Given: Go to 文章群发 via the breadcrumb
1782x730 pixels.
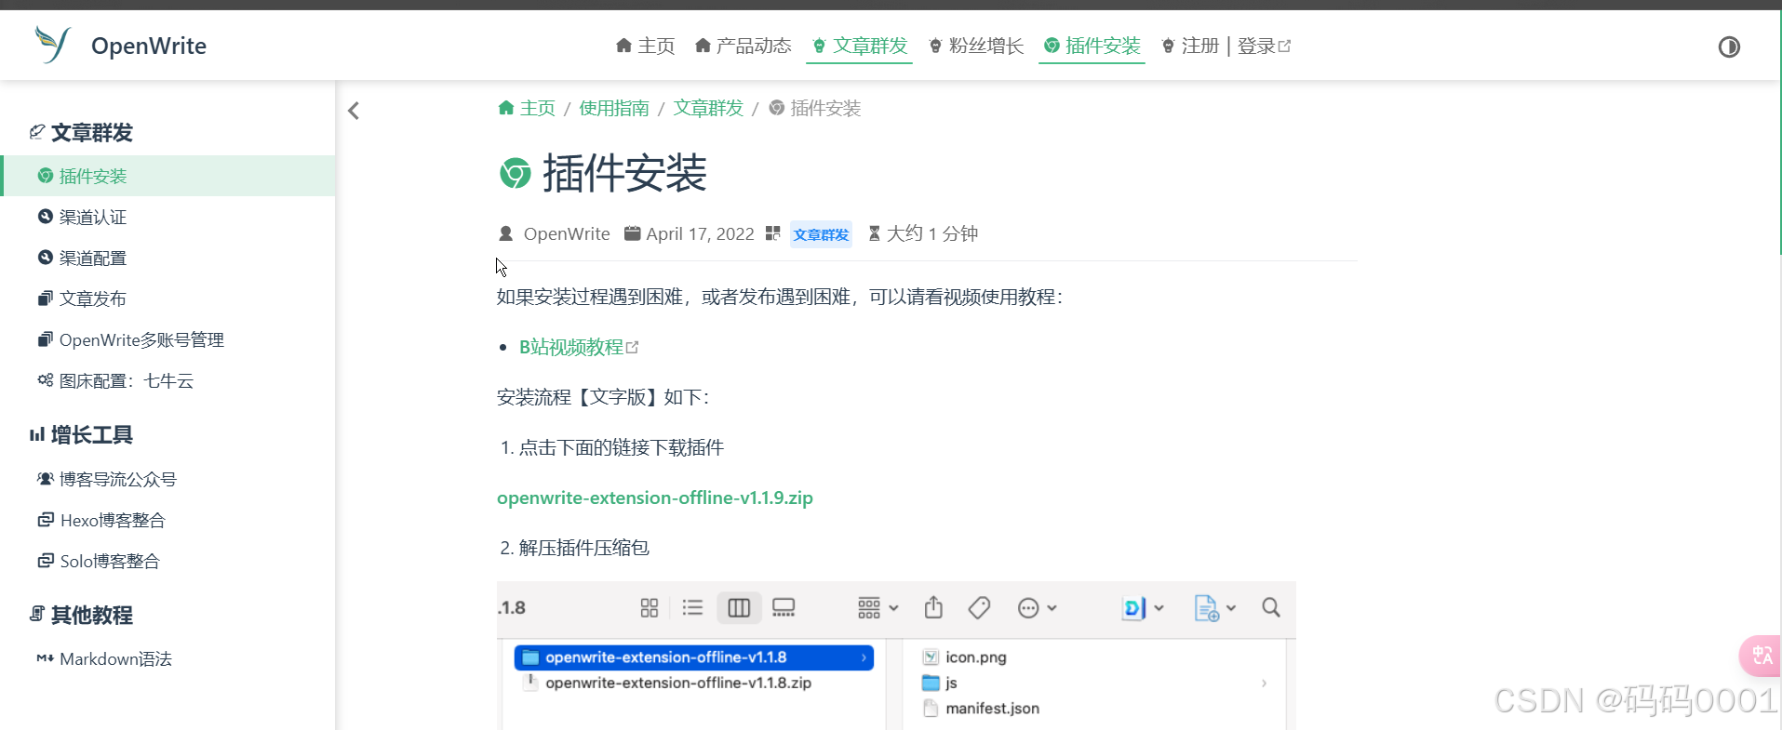Looking at the screenshot, I should 708,108.
